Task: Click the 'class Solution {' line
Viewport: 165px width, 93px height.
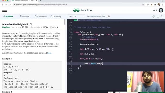Action: pyautogui.click(x=82, y=32)
